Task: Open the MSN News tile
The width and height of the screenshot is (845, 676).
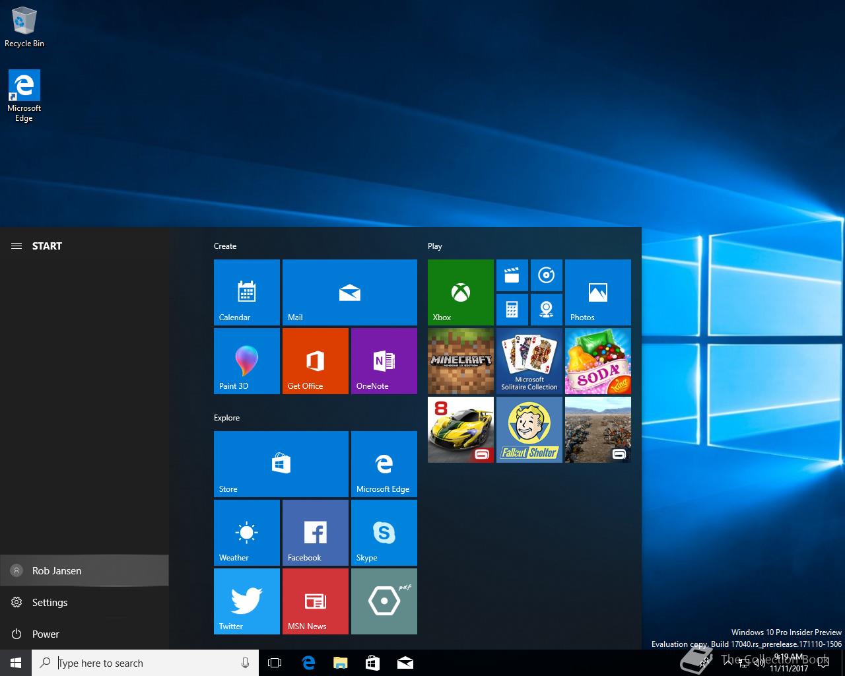Action: (x=316, y=601)
